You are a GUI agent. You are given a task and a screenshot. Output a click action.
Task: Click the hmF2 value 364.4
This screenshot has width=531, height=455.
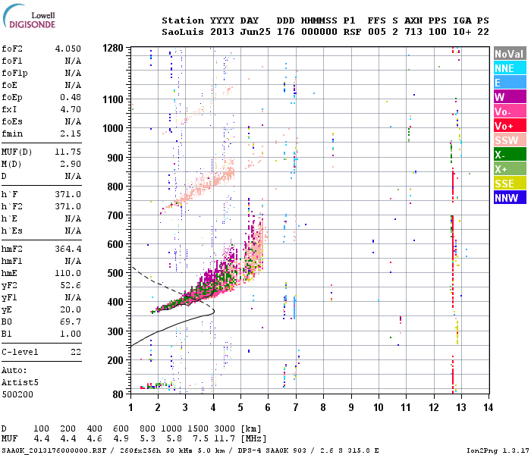[68, 249]
